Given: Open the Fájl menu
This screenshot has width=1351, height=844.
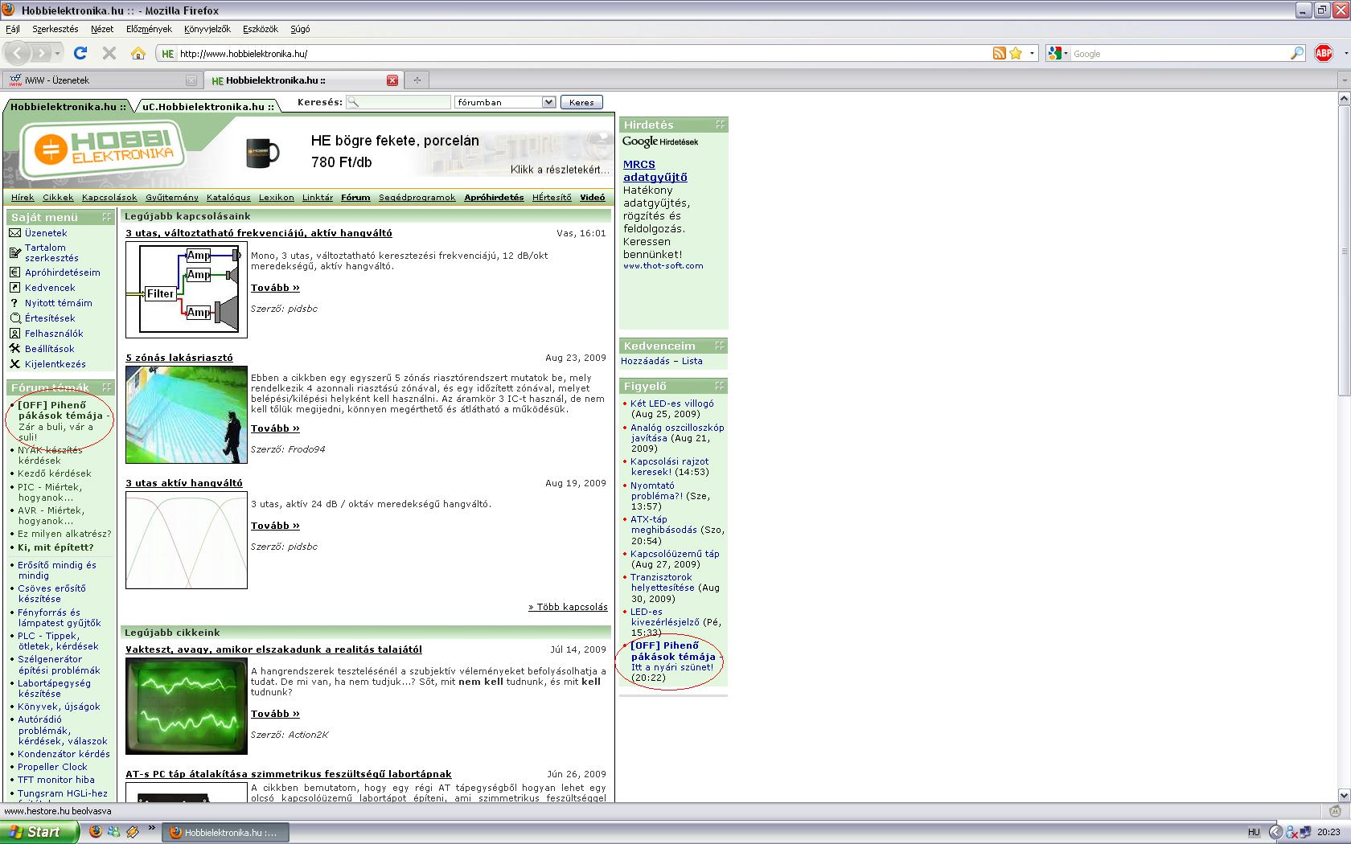Looking at the screenshot, I should click(13, 29).
